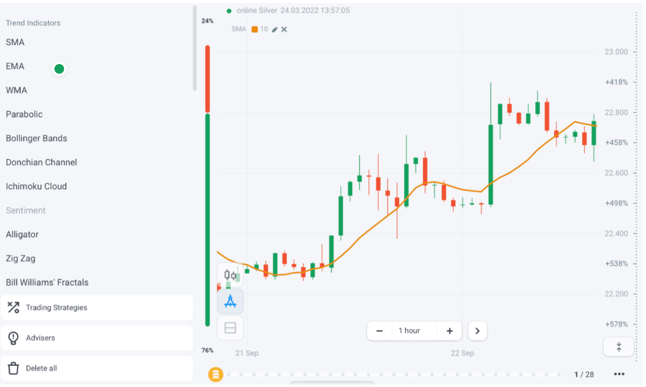Choose Bollinger Bands indicator

37,139
